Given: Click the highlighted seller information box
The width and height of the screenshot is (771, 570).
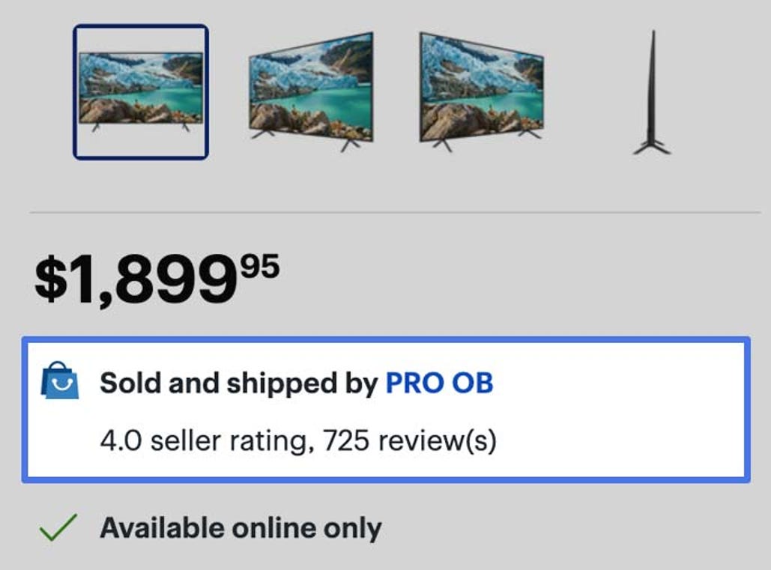Looking at the screenshot, I should pyautogui.click(x=386, y=410).
